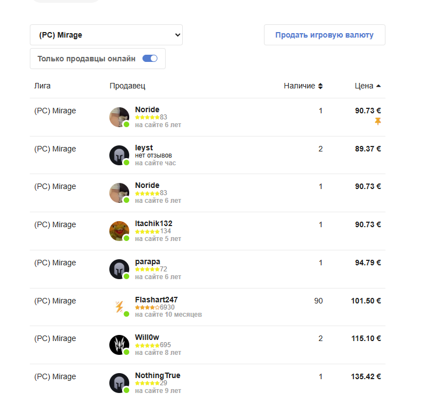The height and width of the screenshot is (414, 423).
Task: Click Itachik132's frog avatar icon
Action: (x=119, y=231)
